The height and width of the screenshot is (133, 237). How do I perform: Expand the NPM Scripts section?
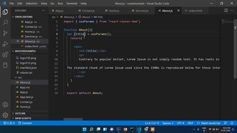click(30, 118)
